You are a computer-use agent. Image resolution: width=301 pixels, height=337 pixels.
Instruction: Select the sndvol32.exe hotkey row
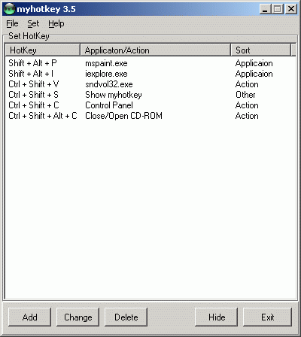pos(150,84)
